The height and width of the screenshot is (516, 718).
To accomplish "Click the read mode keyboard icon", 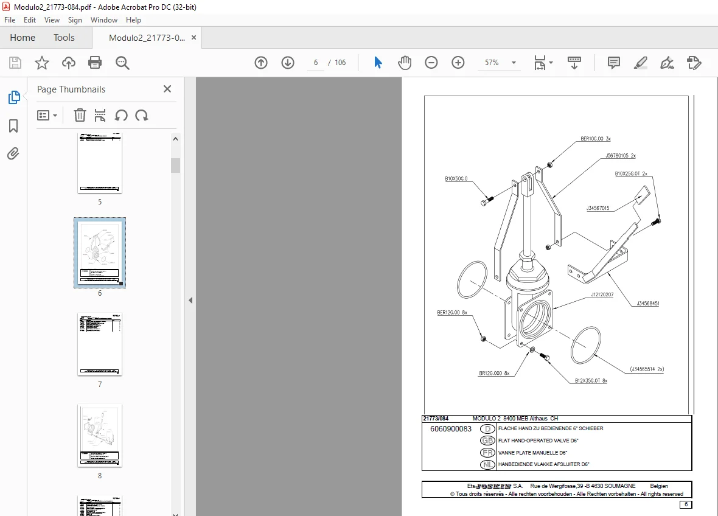I will 574,63.
